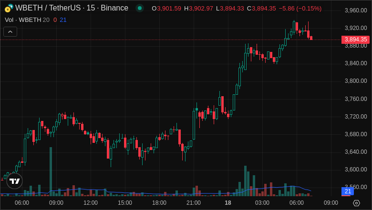The height and width of the screenshot is (210, 372).
Task: Click the low value L3,894.33
Action: click(230, 9)
